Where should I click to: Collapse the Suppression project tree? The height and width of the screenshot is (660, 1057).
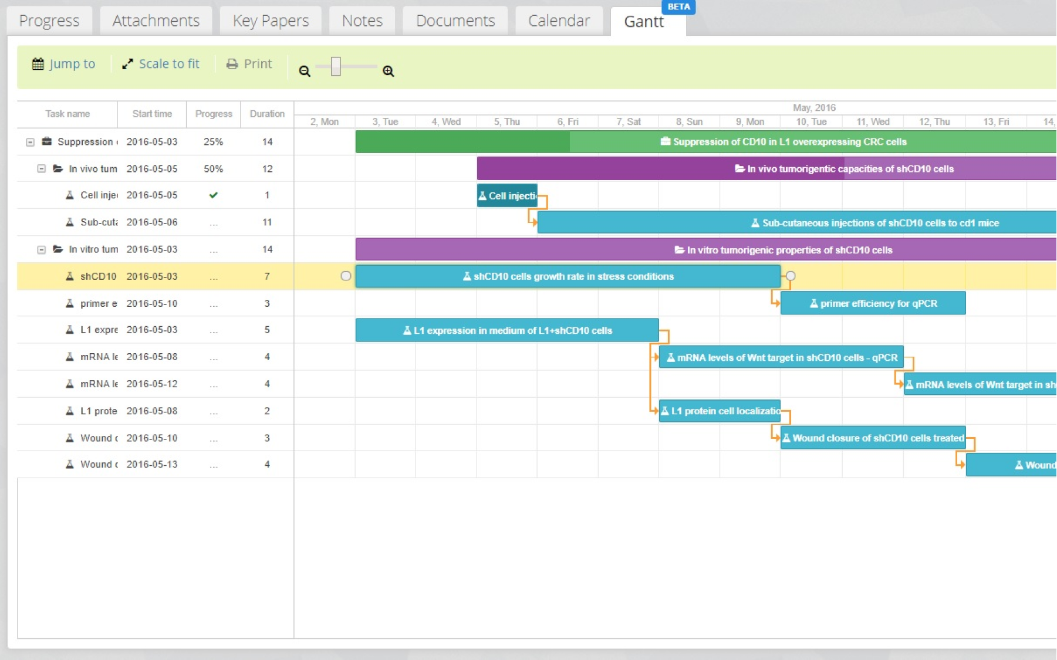click(30, 142)
